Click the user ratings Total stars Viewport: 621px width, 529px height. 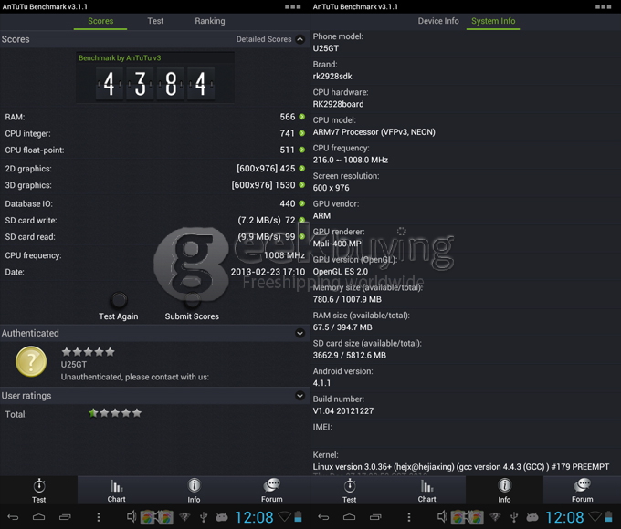coord(115,413)
